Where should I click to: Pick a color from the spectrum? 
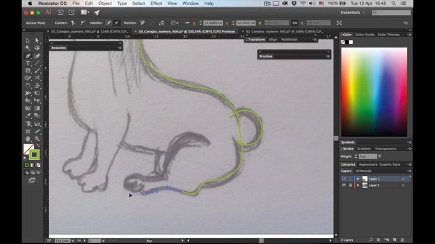coord(374,92)
